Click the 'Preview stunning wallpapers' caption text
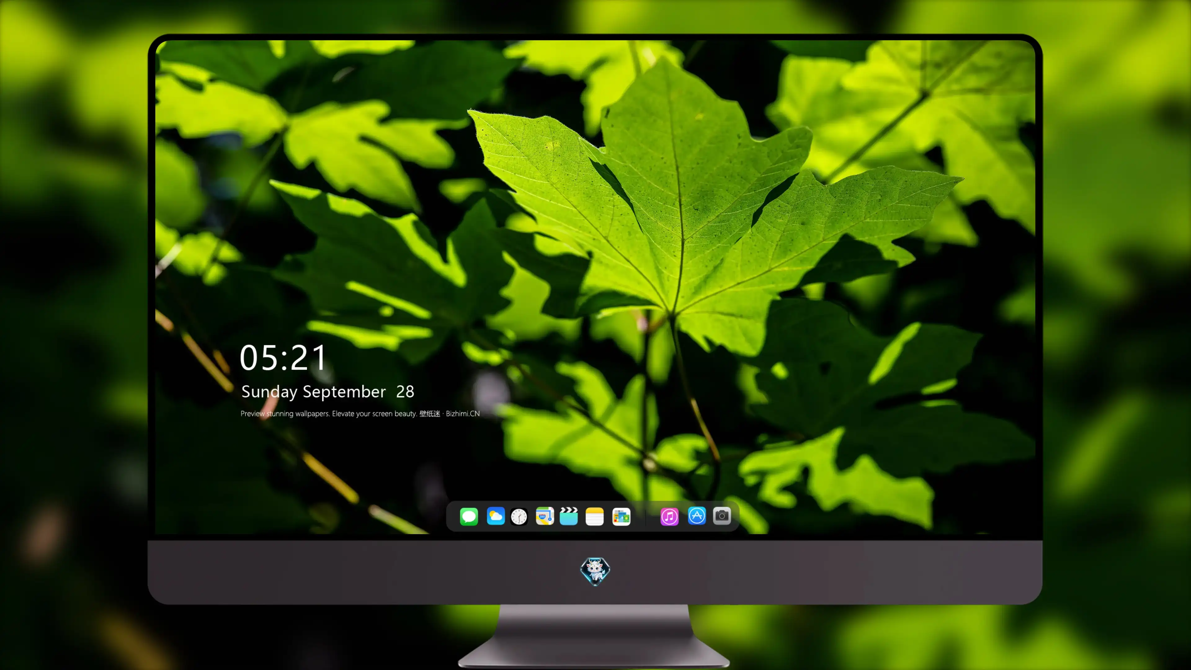The image size is (1191, 670). point(360,413)
